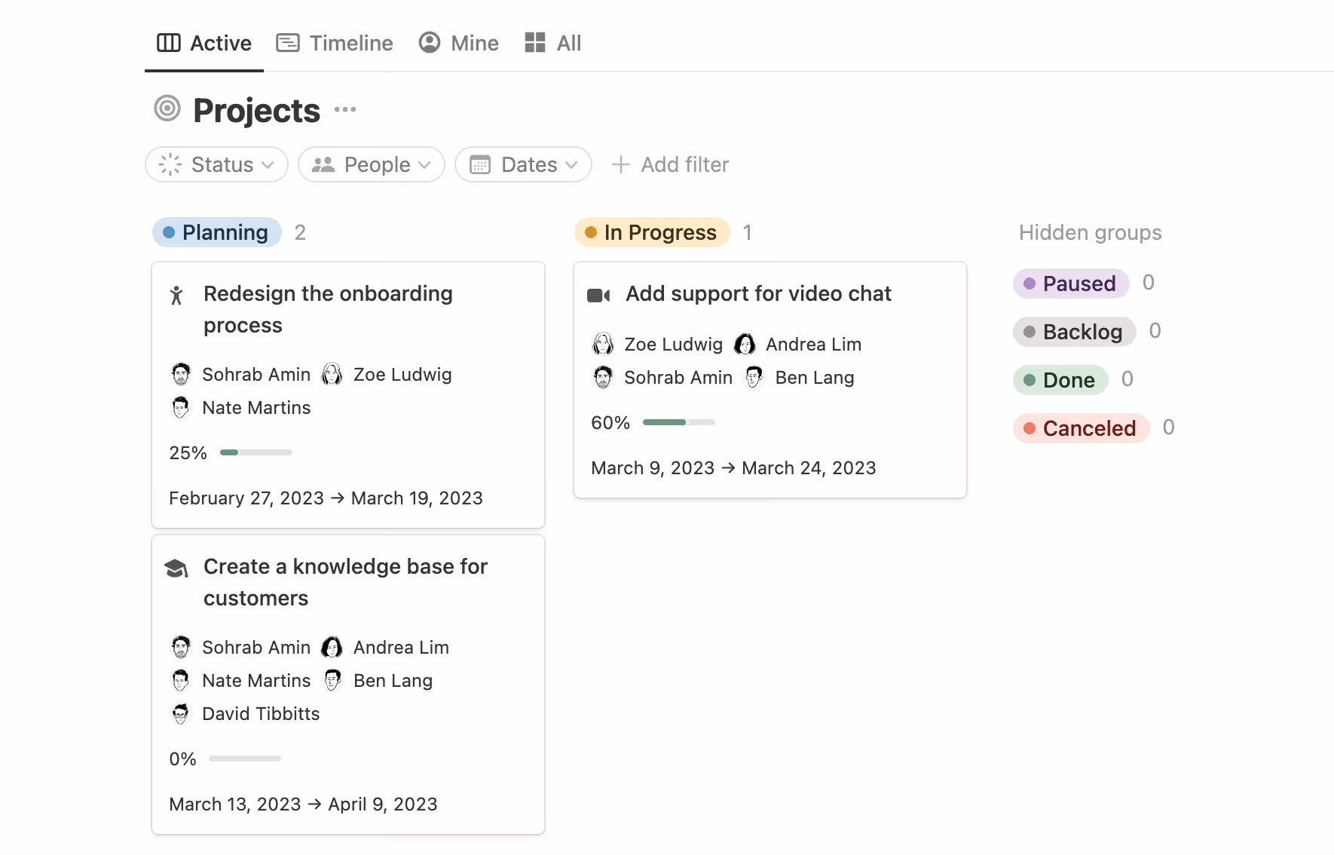Viewport: 1334px width, 855px height.
Task: Open the Status filter dropdown
Action: coord(216,164)
